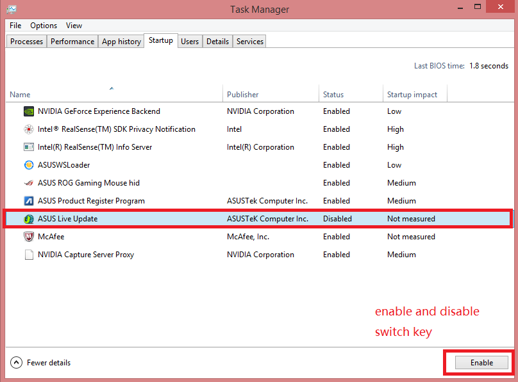
Task: Click the Enable button
Action: point(481,363)
